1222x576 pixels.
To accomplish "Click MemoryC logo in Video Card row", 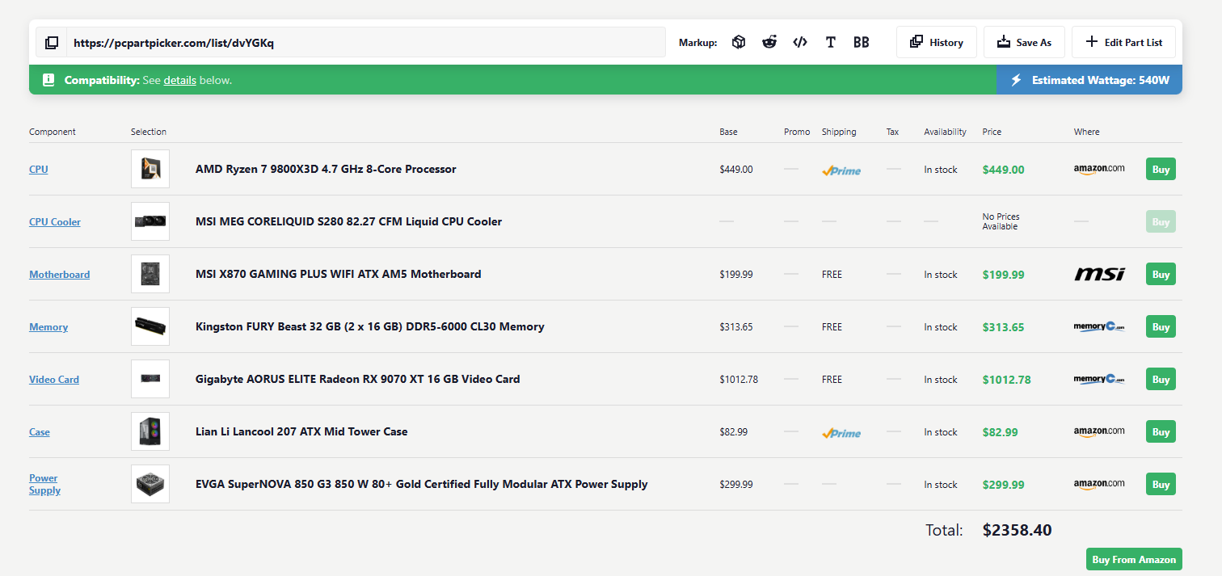I will tap(1099, 379).
